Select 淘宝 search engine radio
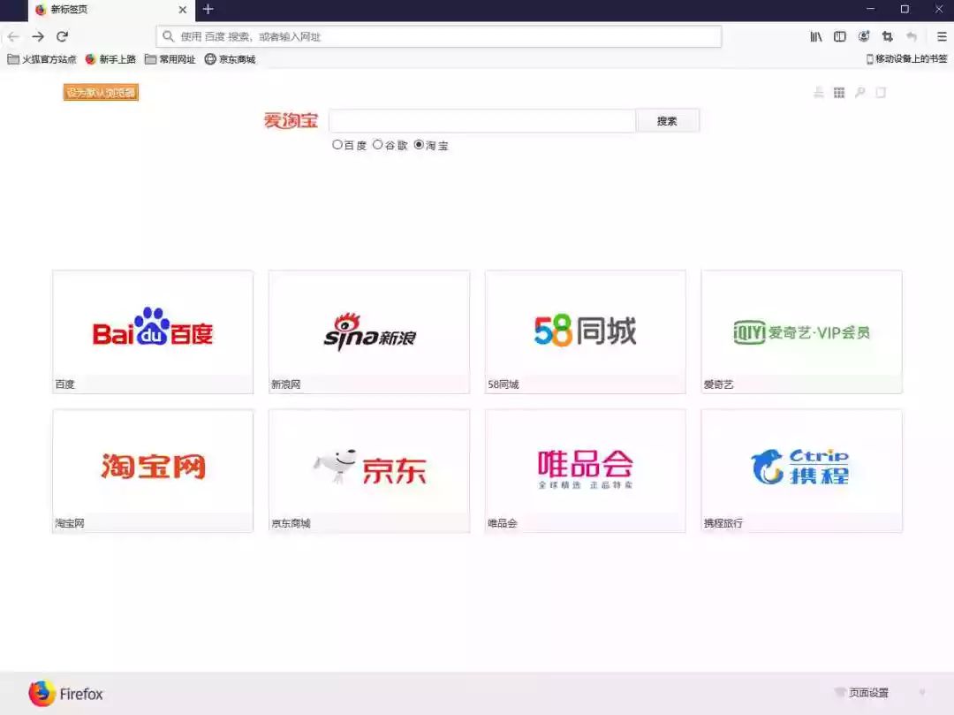This screenshot has width=954, height=715. (x=419, y=145)
